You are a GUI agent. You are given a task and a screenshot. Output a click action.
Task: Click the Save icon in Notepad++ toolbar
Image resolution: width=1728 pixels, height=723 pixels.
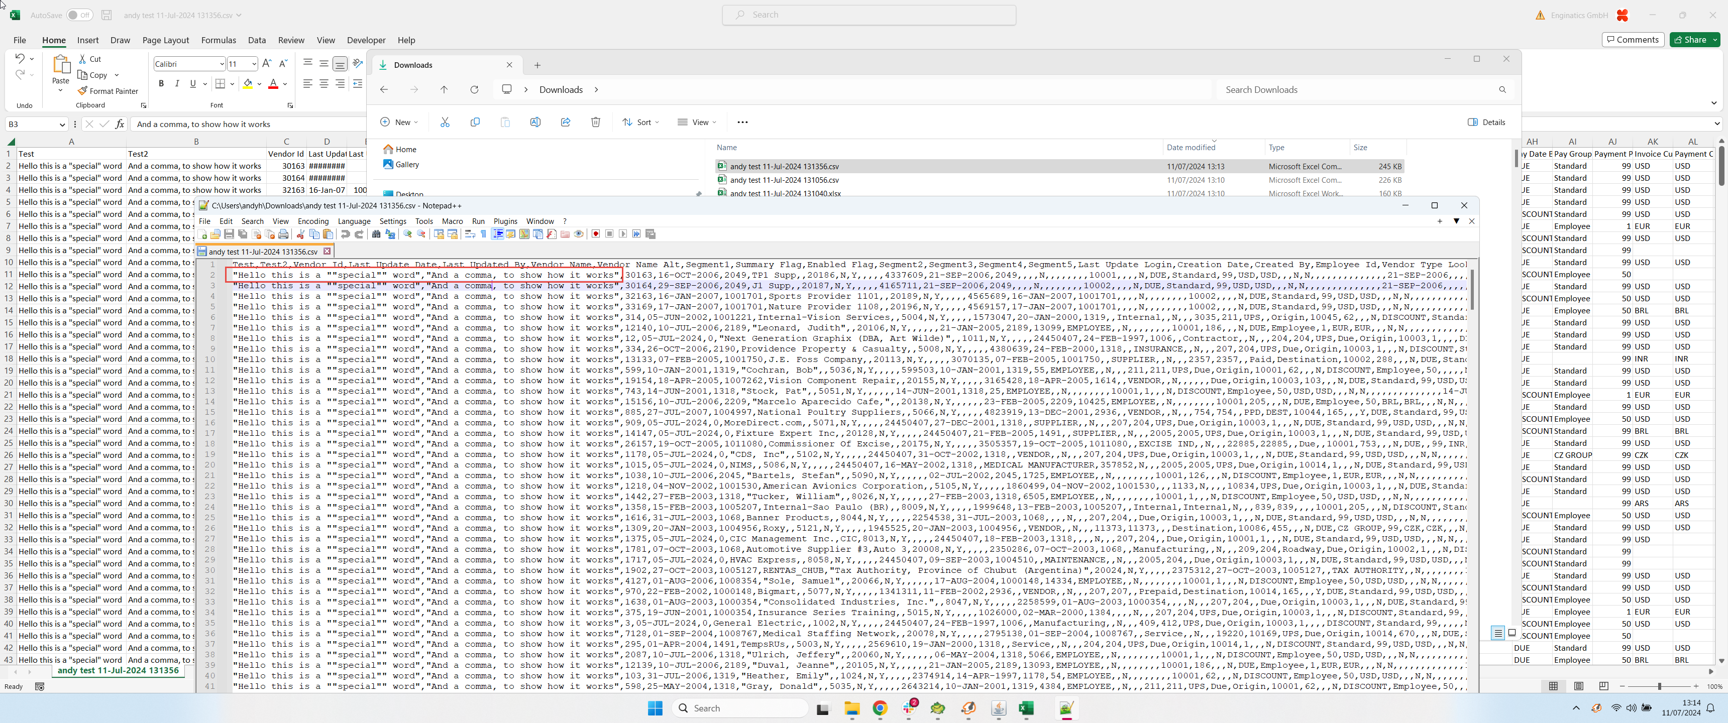click(x=229, y=234)
